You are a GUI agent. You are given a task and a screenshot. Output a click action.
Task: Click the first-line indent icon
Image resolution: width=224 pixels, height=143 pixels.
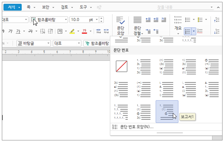148,31
